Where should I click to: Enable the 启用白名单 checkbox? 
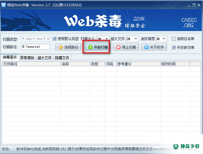point(174,39)
